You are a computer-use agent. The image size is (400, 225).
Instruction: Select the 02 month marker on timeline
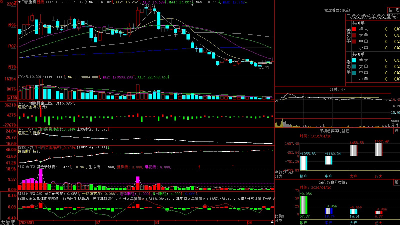tap(98, 222)
